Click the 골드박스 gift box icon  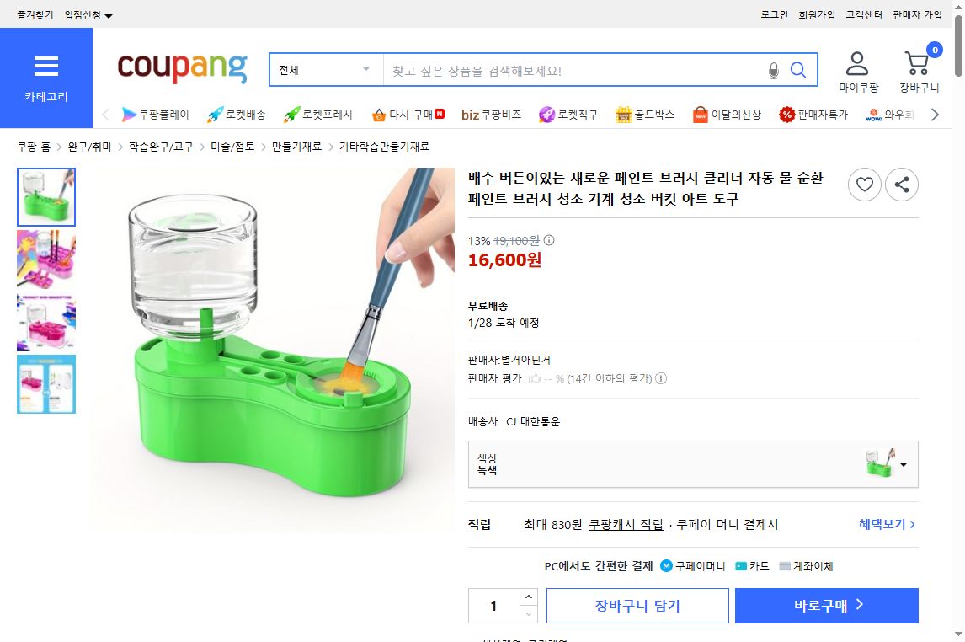(621, 113)
